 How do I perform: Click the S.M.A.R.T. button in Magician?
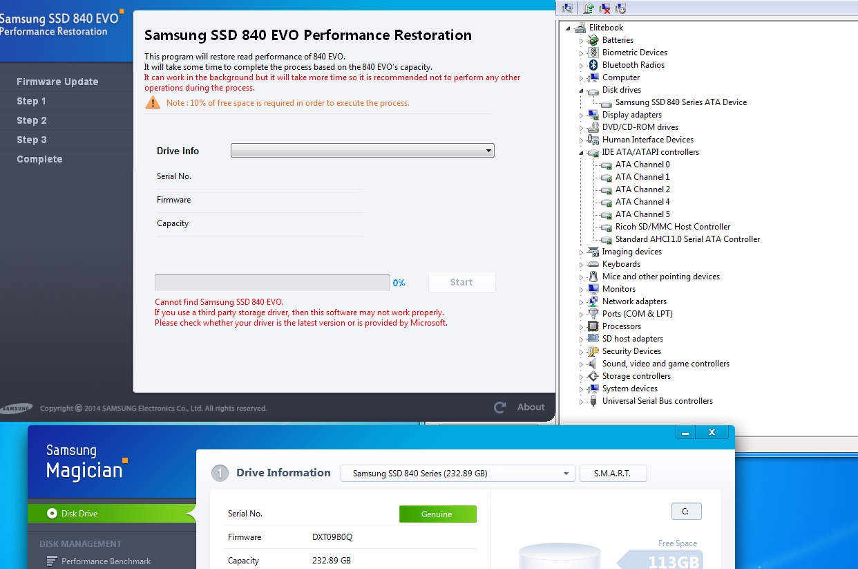[613, 474]
